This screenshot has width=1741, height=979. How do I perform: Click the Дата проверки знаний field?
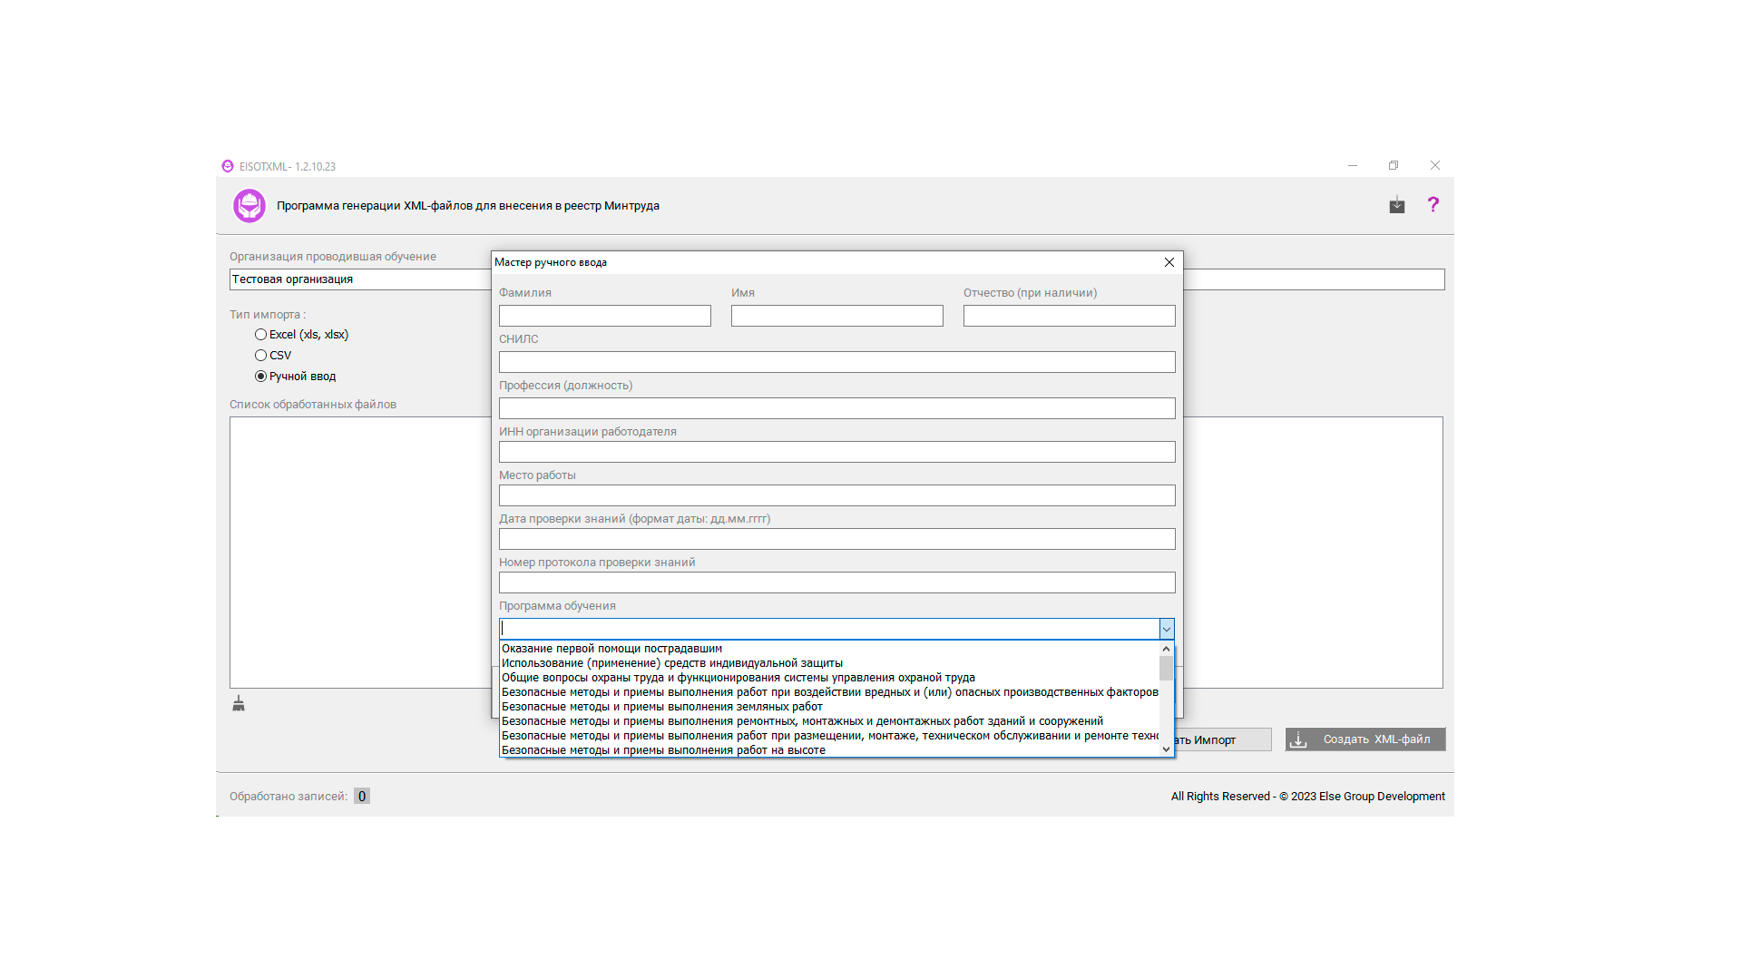pyautogui.click(x=837, y=539)
